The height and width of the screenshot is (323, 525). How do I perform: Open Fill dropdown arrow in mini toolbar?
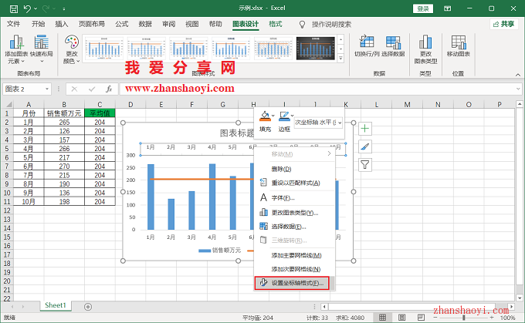click(x=273, y=116)
